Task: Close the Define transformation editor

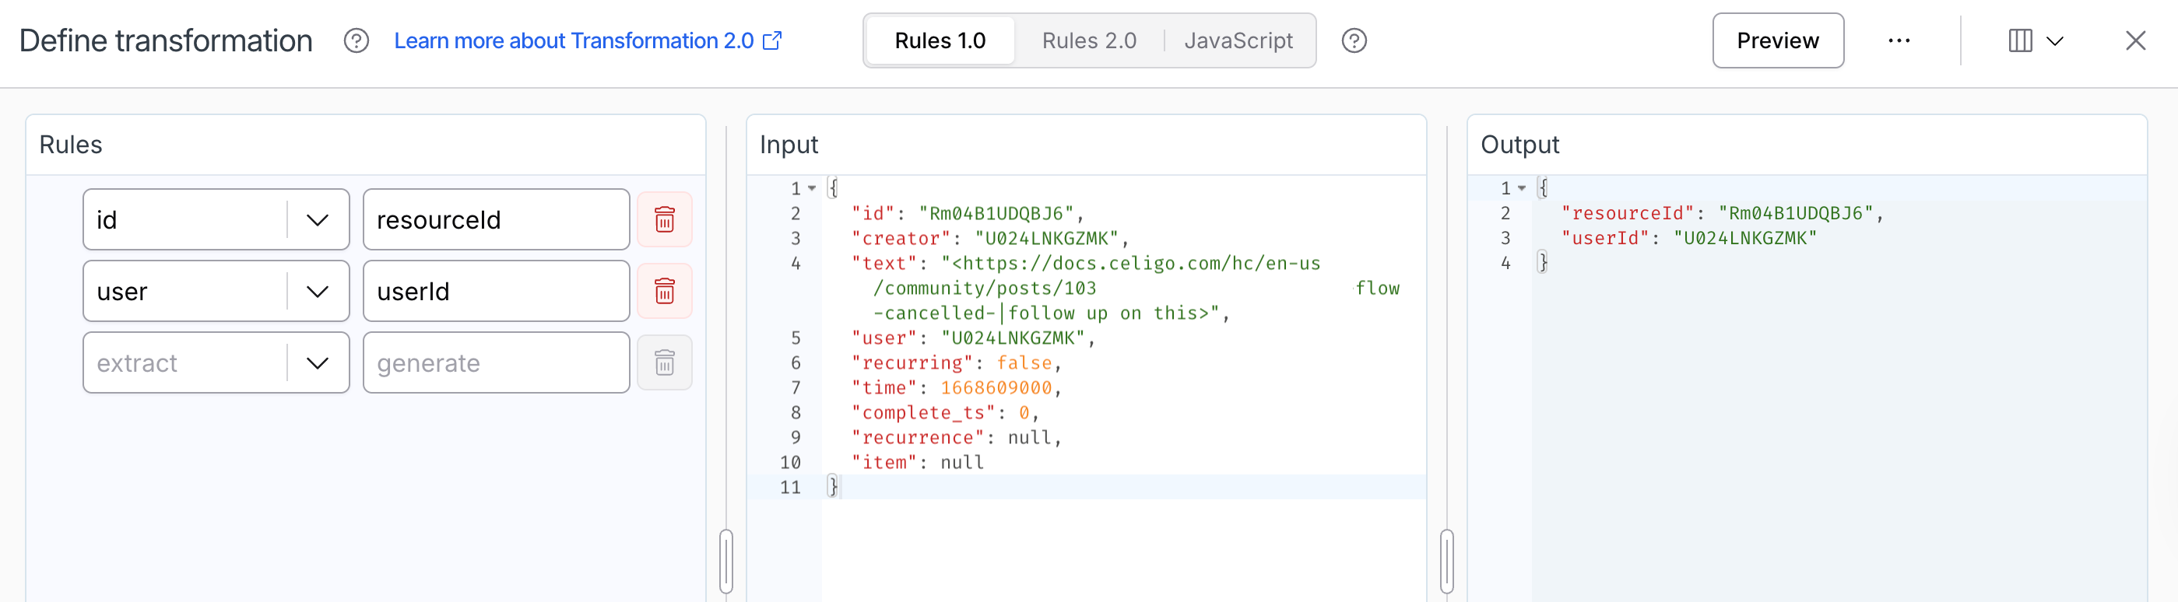Action: (2135, 40)
